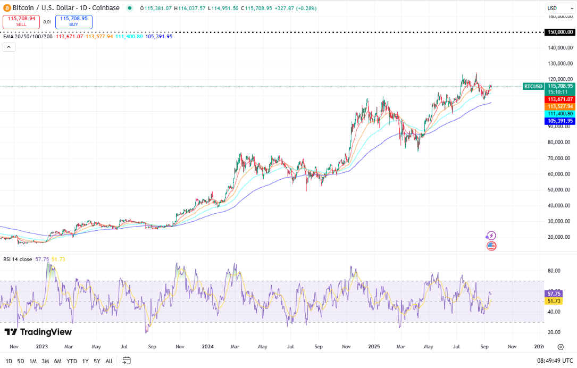
Task: Click the red EMA value 113,671.07 in legend
Action: point(70,37)
